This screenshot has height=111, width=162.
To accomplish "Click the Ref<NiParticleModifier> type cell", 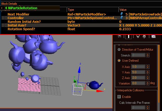I will pyautogui.click(x=87, y=14).
